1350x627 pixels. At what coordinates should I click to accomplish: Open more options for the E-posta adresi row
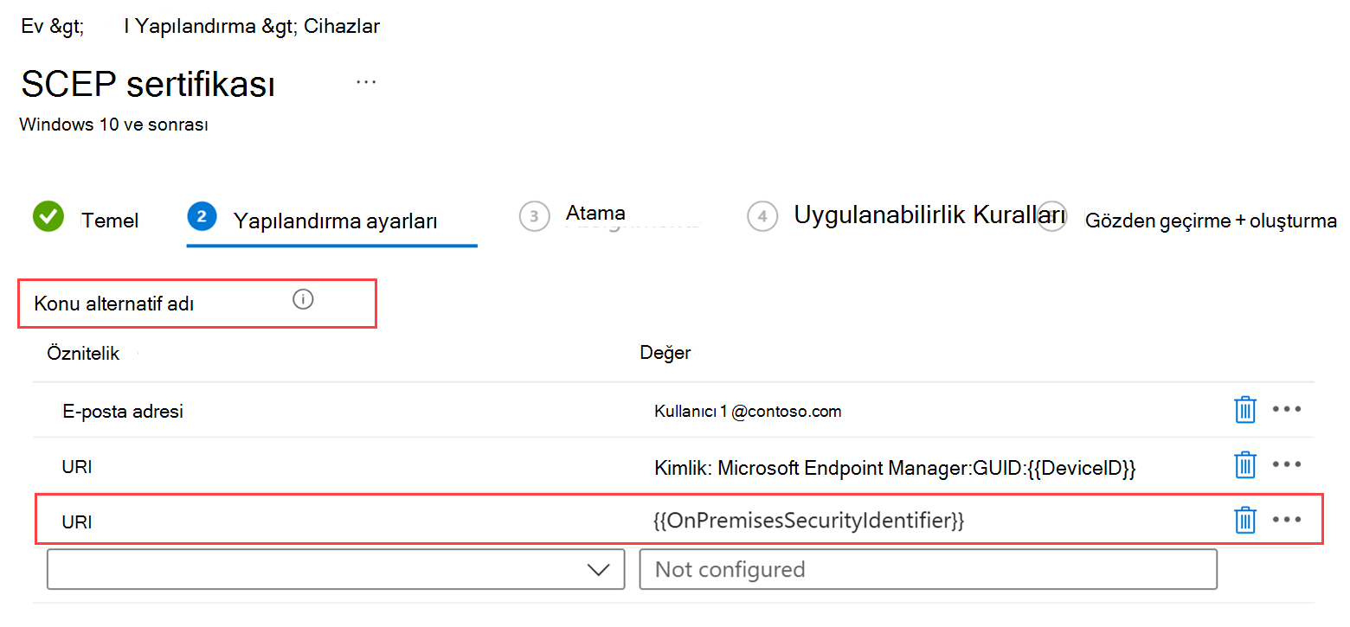1288,410
